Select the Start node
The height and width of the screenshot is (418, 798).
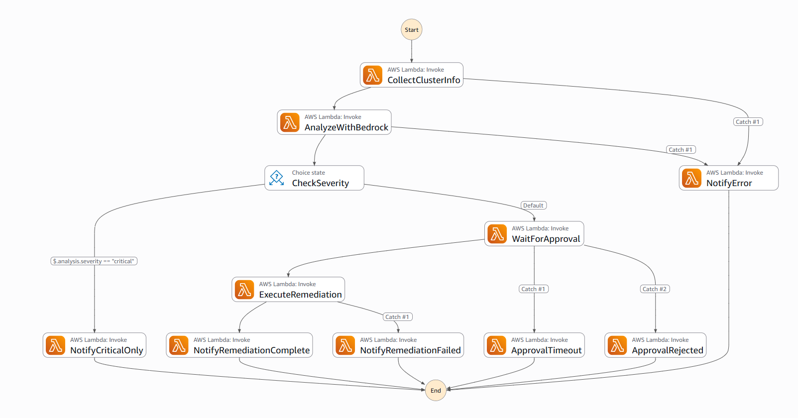[412, 30]
